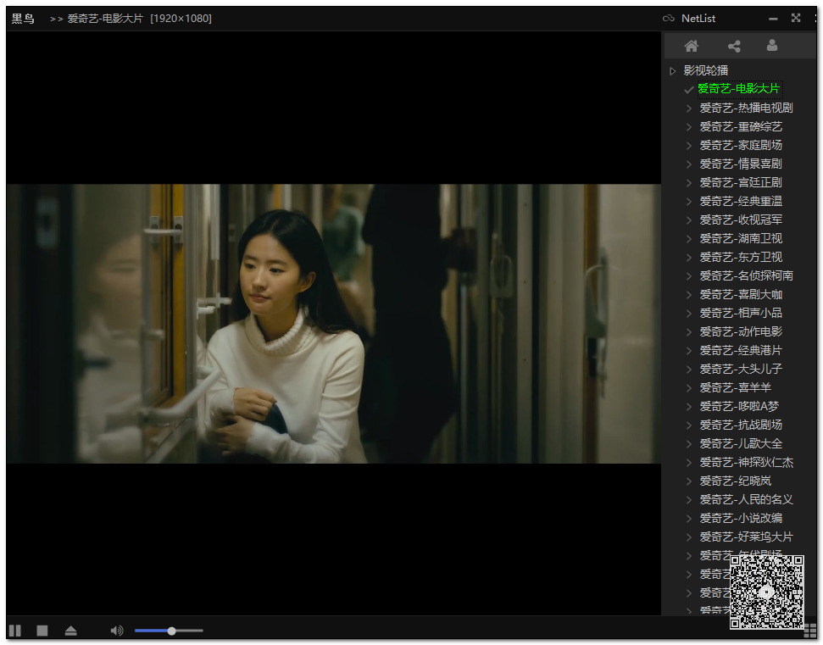This screenshot has height=645, width=823.
Task: Click the video display area
Action: pos(333,323)
